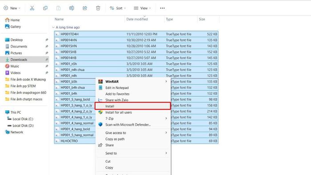Viewport: 311px width, 175px height.
Task: Go to the Music folder
Action: pos(12,66)
